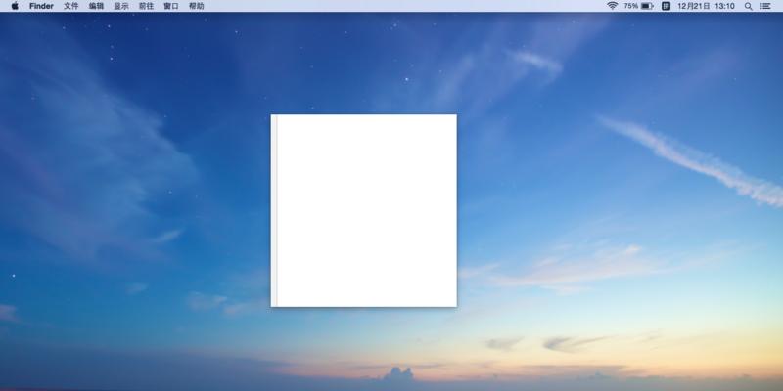Open Spotlight search magnifier
The height and width of the screenshot is (391, 783).
(x=748, y=6)
